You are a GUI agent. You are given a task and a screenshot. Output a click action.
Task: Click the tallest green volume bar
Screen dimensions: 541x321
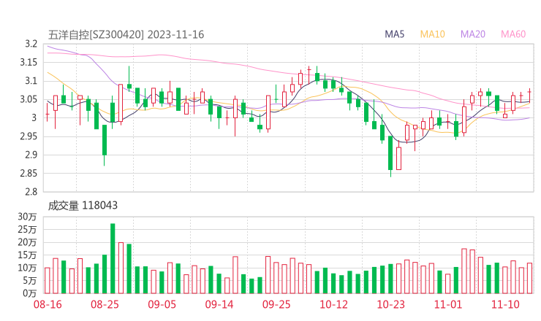coord(113,258)
